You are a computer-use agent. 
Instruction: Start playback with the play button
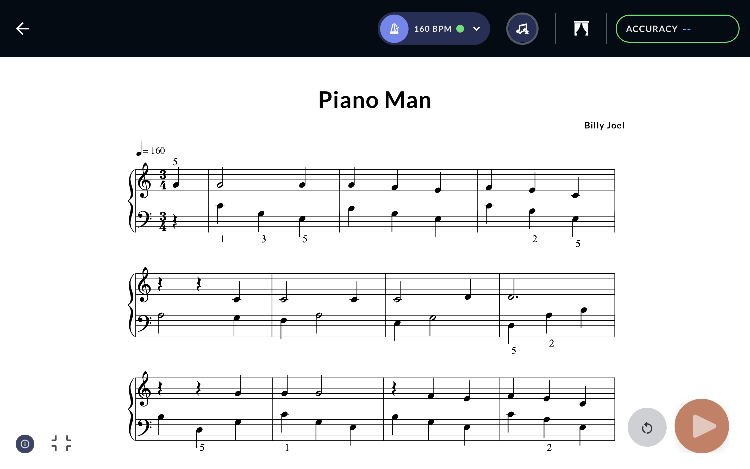(x=702, y=426)
